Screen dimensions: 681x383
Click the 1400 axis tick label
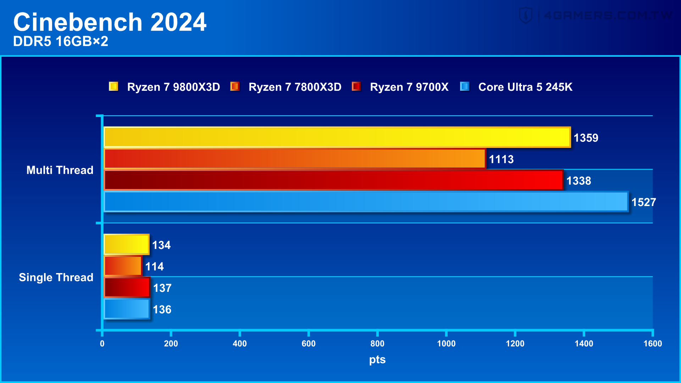584,344
